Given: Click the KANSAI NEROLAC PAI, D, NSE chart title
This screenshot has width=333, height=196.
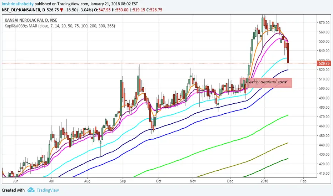Looking at the screenshot, I should [31, 20].
